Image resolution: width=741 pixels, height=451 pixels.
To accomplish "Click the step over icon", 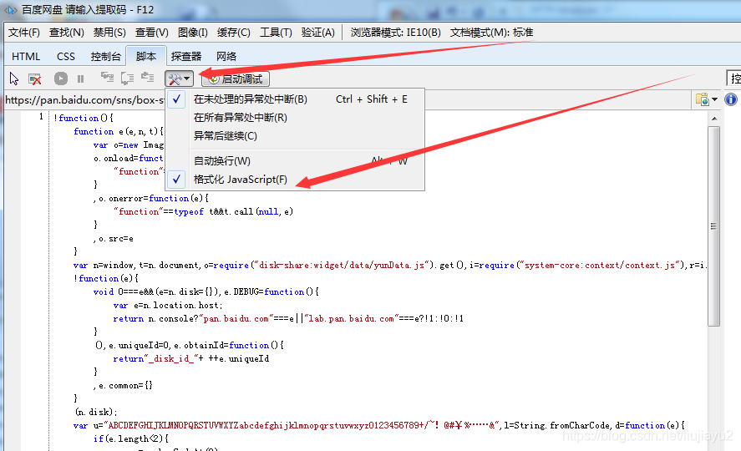I will [x=127, y=78].
